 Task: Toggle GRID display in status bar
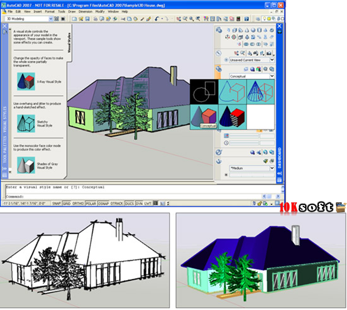pos(66,203)
